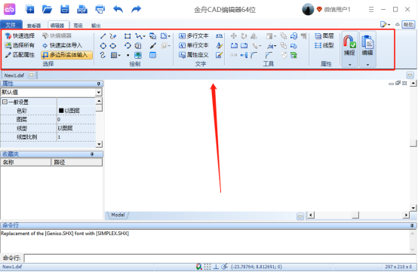The height and width of the screenshot is (272, 418).
Task: Open the 默认值 combo box dropdown
Action: 99,93
